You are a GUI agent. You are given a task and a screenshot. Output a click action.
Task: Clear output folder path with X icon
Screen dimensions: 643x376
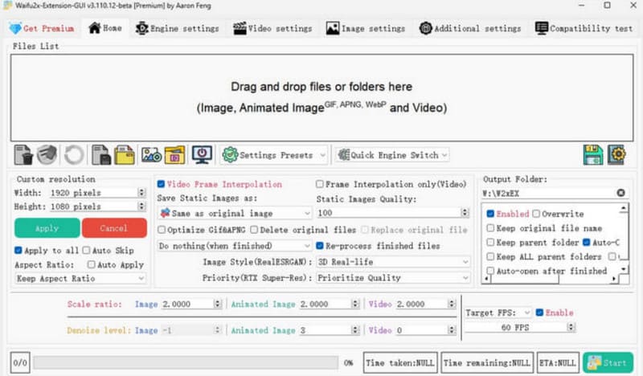coord(621,194)
